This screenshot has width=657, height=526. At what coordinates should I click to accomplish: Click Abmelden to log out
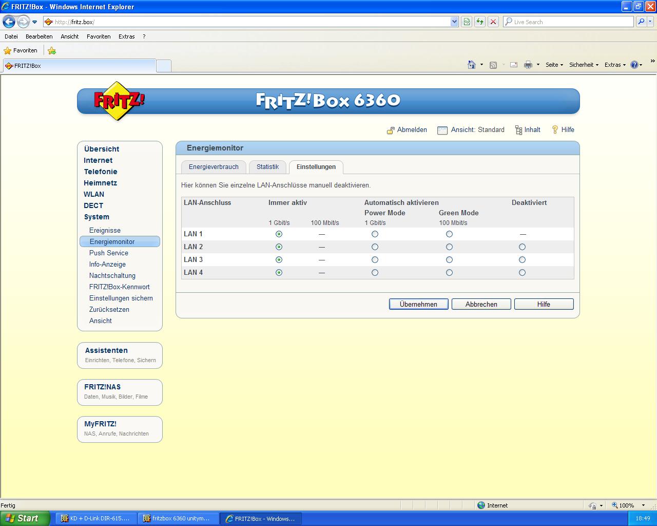pos(407,130)
